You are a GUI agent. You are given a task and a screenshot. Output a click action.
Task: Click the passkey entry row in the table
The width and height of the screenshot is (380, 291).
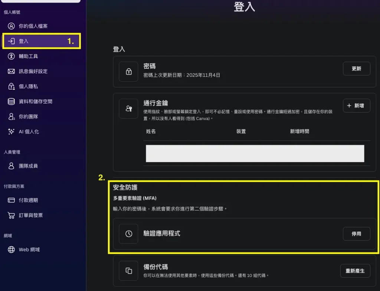click(x=255, y=154)
